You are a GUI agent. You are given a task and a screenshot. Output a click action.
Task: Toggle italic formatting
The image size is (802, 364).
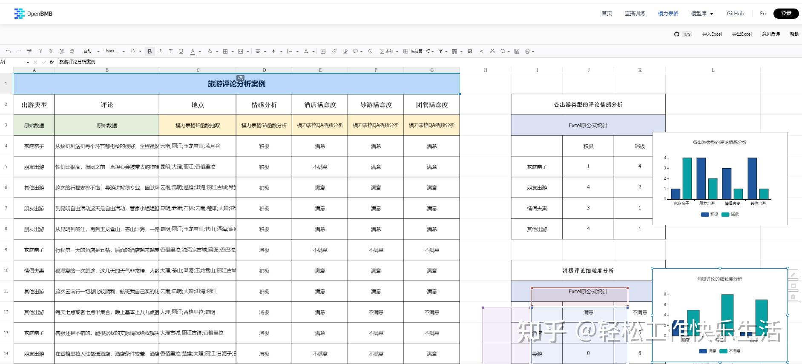pyautogui.click(x=160, y=51)
